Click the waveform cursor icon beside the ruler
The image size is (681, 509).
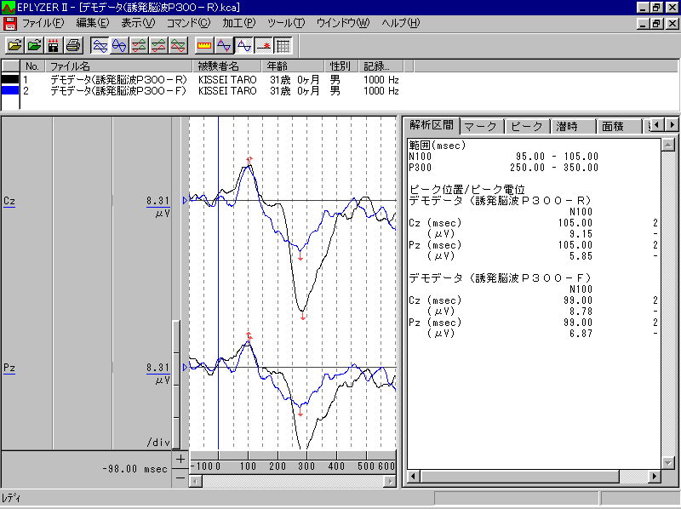coord(224,45)
